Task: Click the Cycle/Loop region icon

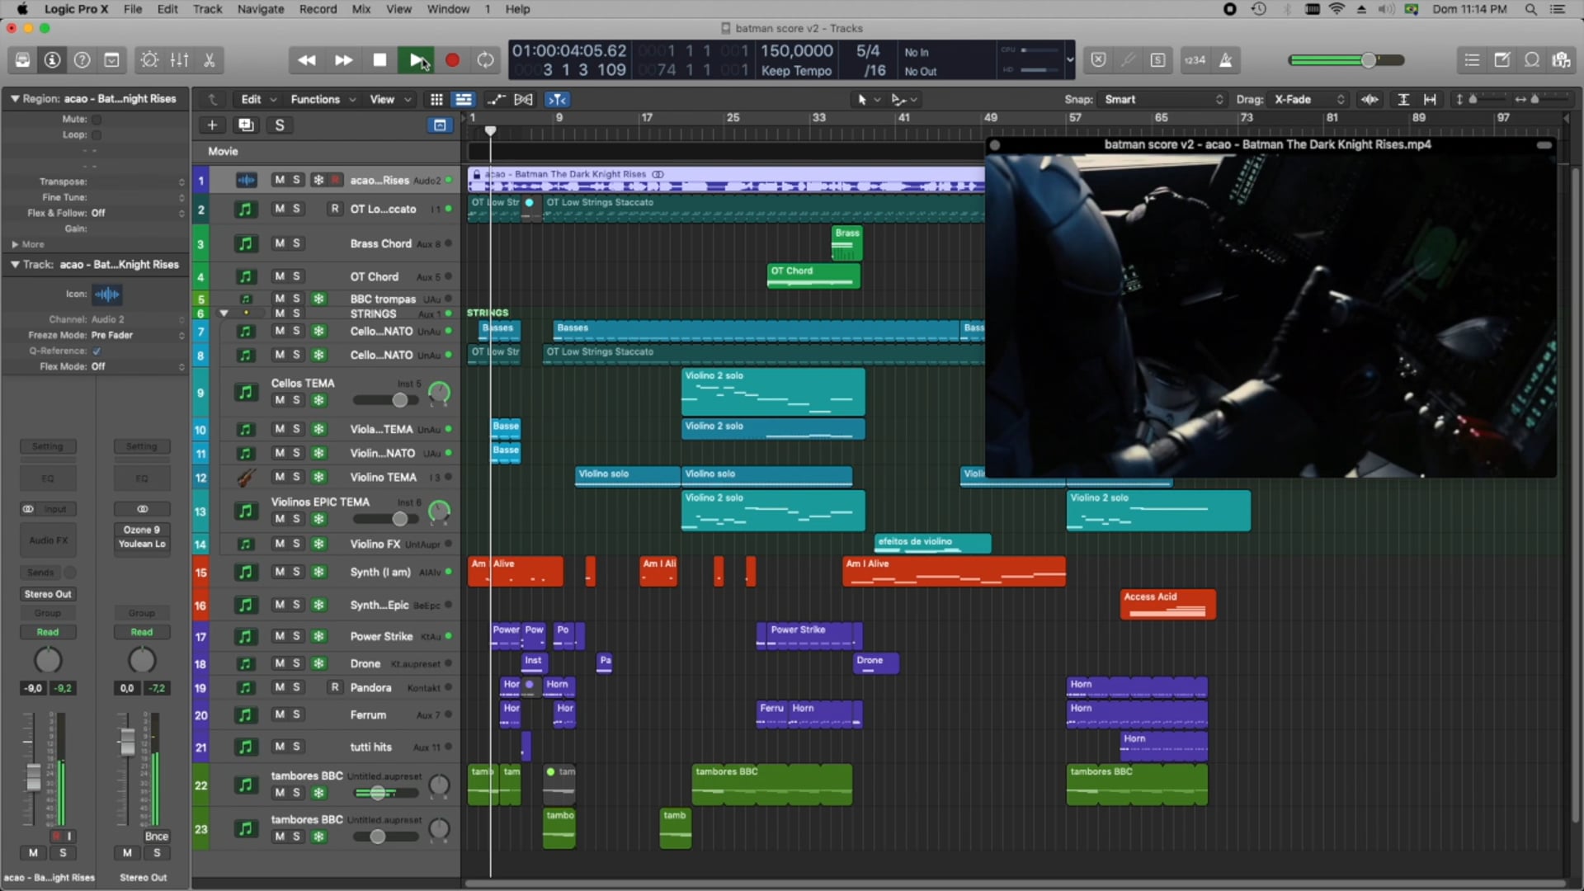Action: [486, 60]
